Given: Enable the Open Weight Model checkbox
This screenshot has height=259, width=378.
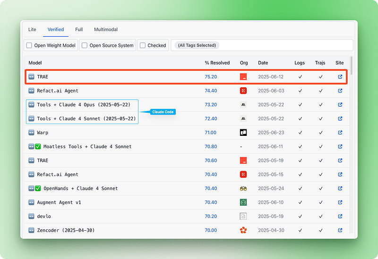Looking at the screenshot, I should (x=29, y=45).
